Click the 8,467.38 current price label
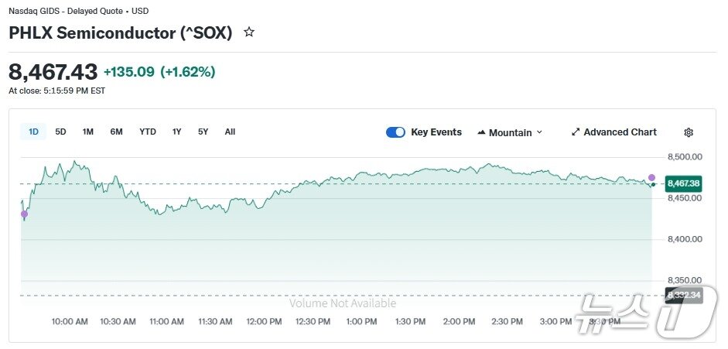The width and height of the screenshot is (728, 349). click(683, 183)
